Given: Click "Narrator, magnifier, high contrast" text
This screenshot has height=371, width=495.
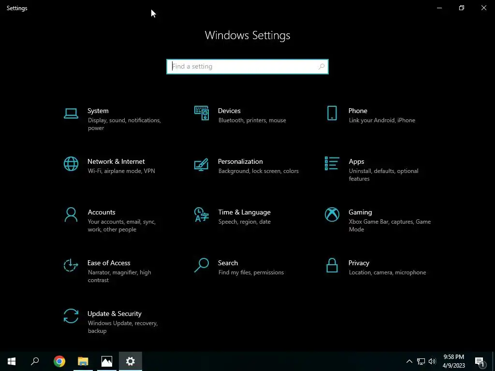Looking at the screenshot, I should pyautogui.click(x=119, y=276).
